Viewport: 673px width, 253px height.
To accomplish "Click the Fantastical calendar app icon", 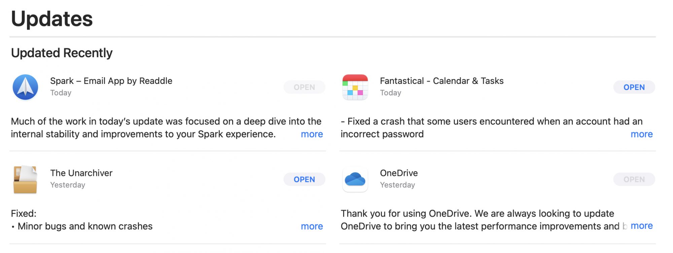I will coord(355,87).
